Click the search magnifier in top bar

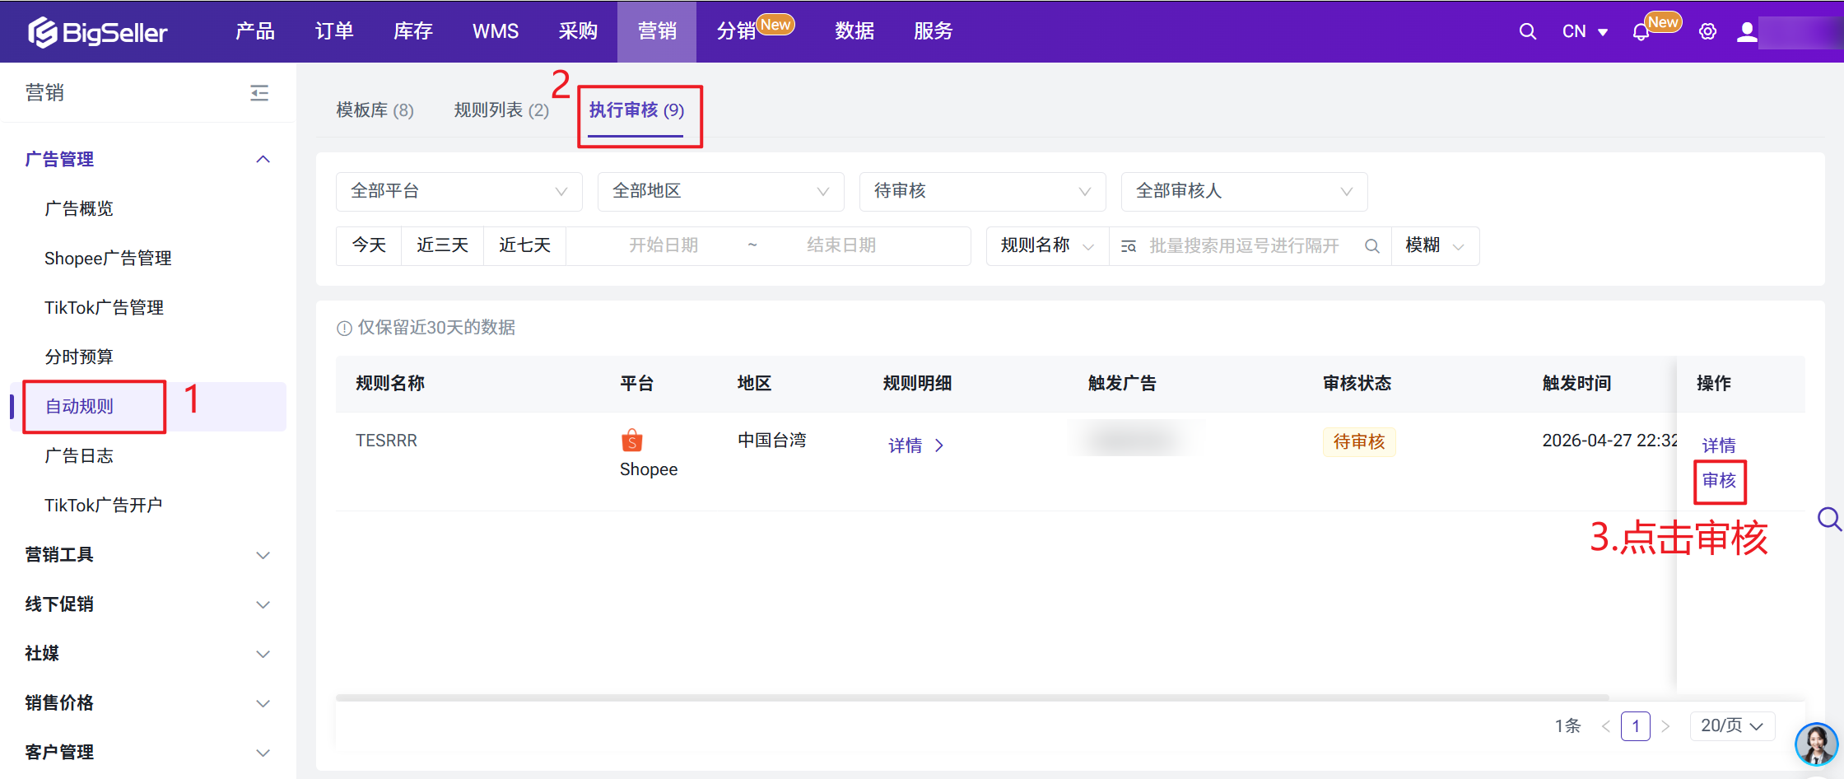(1527, 31)
